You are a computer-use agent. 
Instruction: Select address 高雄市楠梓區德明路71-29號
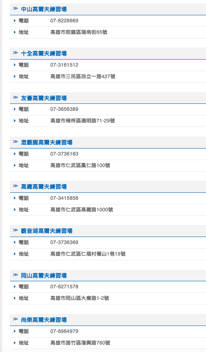point(83,121)
